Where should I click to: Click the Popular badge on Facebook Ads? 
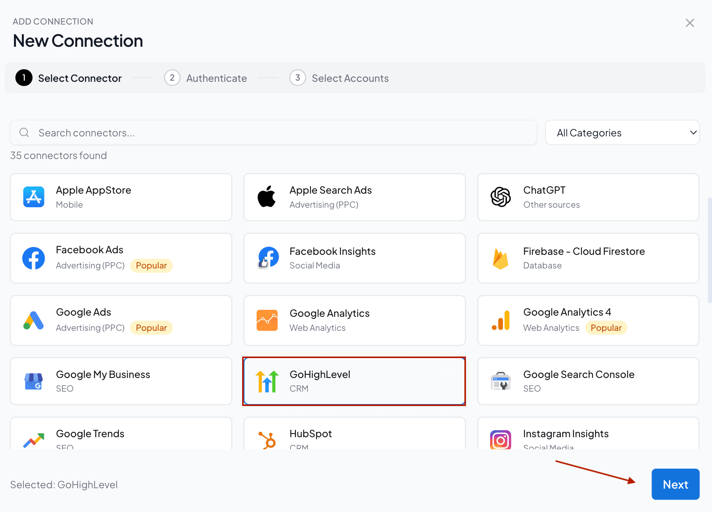[151, 265]
